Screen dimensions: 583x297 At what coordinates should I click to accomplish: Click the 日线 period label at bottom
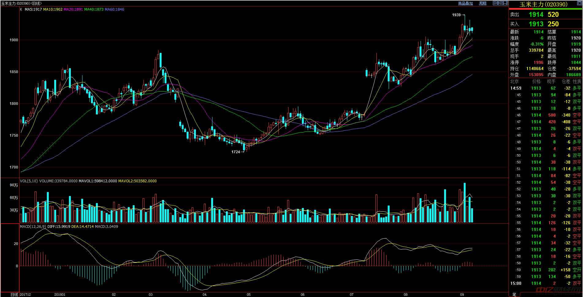coord(14,295)
